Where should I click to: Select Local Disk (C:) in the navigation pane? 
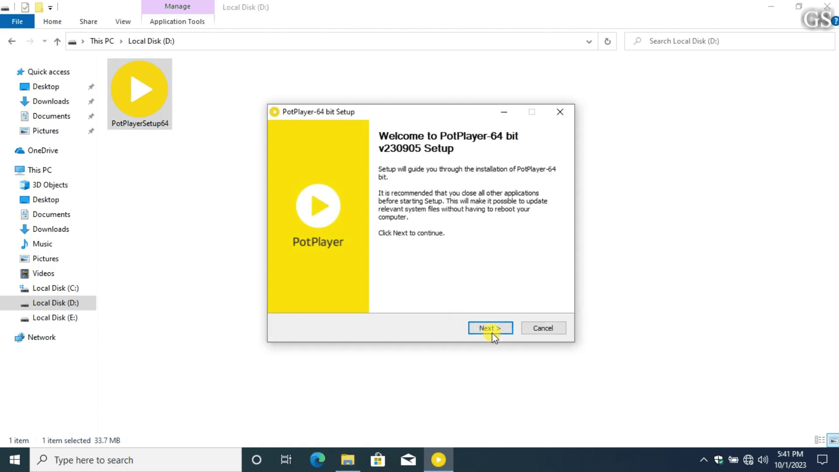[x=55, y=288]
